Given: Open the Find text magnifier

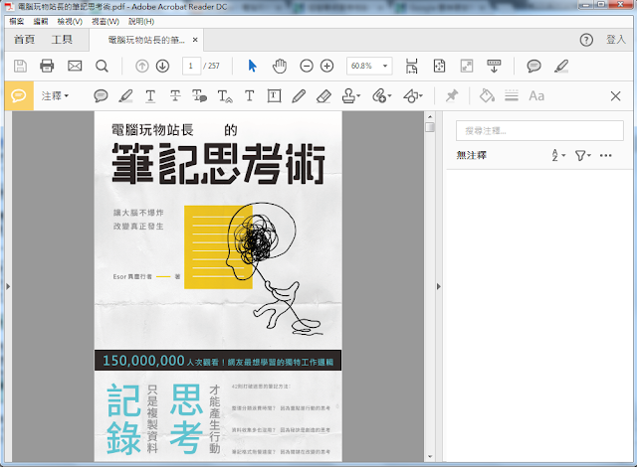Looking at the screenshot, I should (x=102, y=66).
